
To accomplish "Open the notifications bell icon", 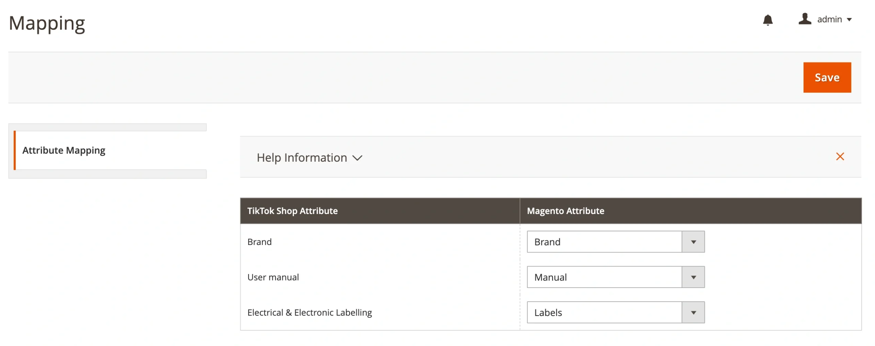I will (x=768, y=20).
